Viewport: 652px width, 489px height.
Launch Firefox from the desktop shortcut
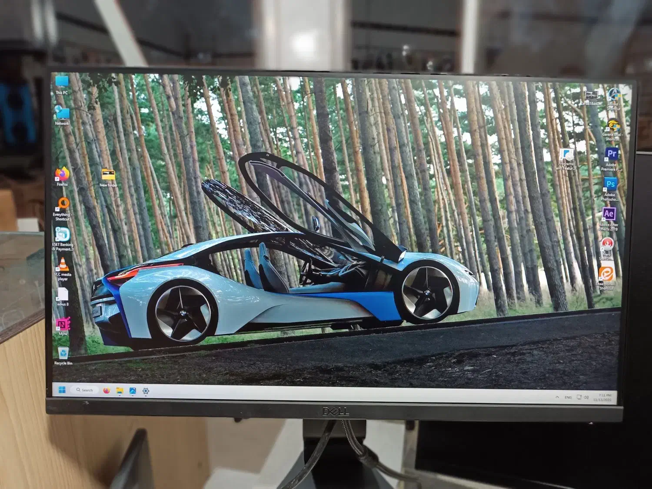tap(62, 176)
